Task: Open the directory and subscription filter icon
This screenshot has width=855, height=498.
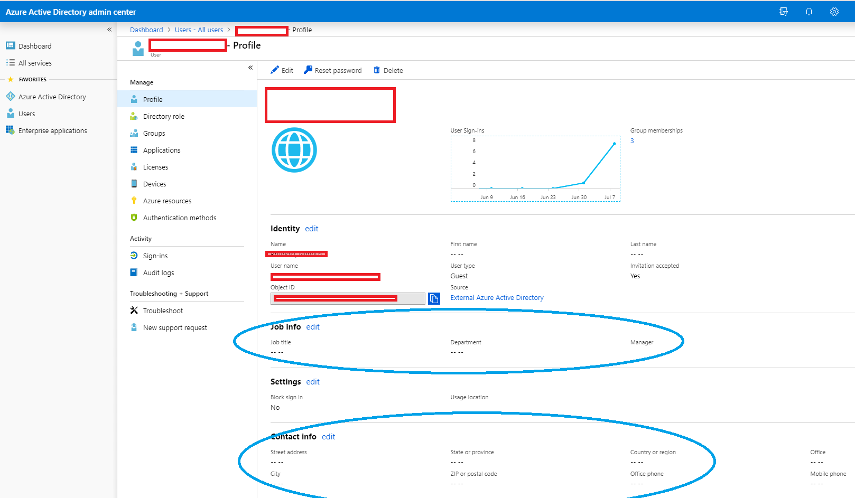Action: (784, 12)
